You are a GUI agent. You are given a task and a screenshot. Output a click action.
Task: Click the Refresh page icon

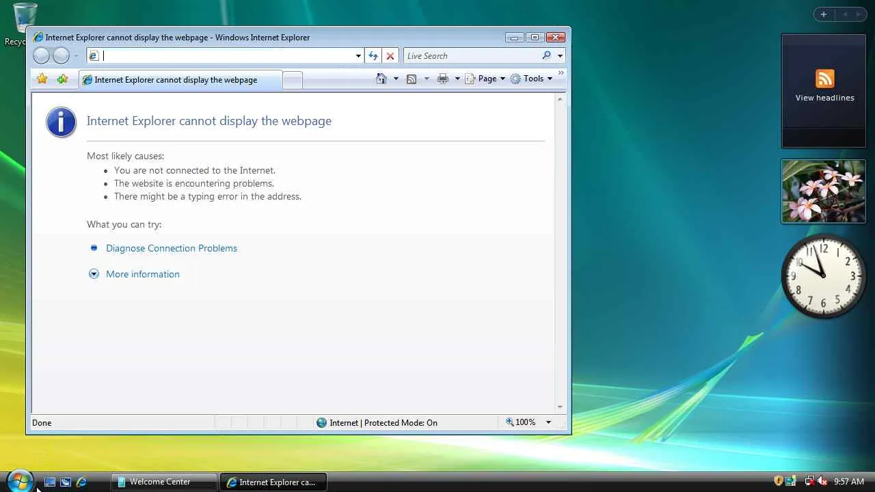(373, 56)
